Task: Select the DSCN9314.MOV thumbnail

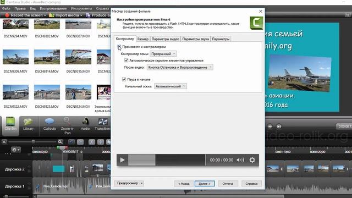Action: pyautogui.click(x=47, y=57)
